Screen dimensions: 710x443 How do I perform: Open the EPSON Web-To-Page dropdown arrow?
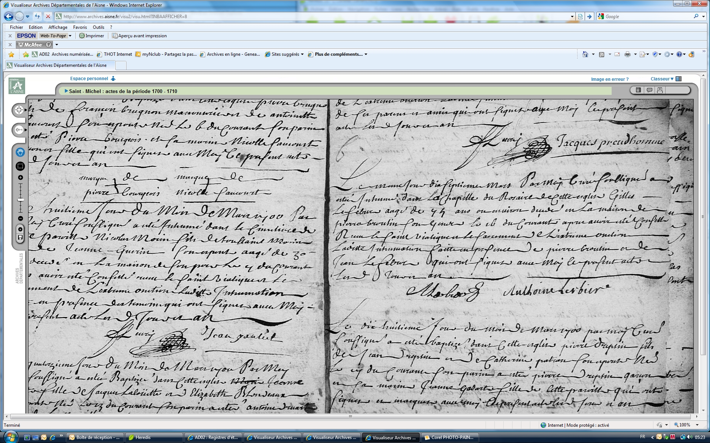click(70, 36)
